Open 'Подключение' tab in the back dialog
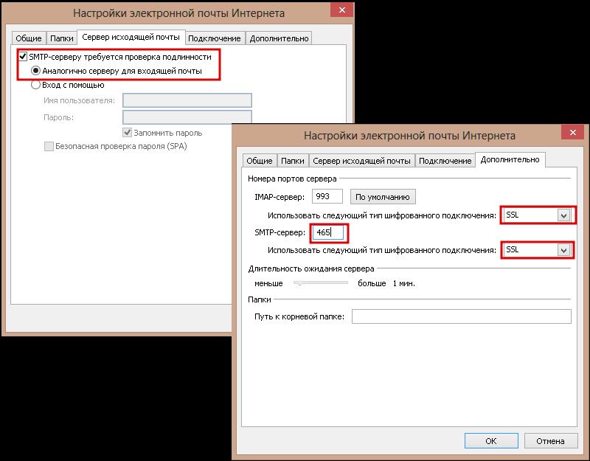This screenshot has height=461, width=590. pyautogui.click(x=215, y=38)
